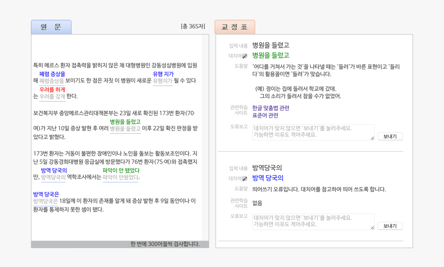Click the 원문 pane vertical scrollbar
This screenshot has height=267, width=444.
point(205,137)
